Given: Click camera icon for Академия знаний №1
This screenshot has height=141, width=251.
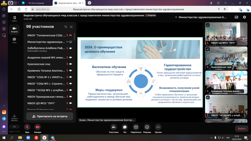Looking at the screenshot, I should 71,57.
